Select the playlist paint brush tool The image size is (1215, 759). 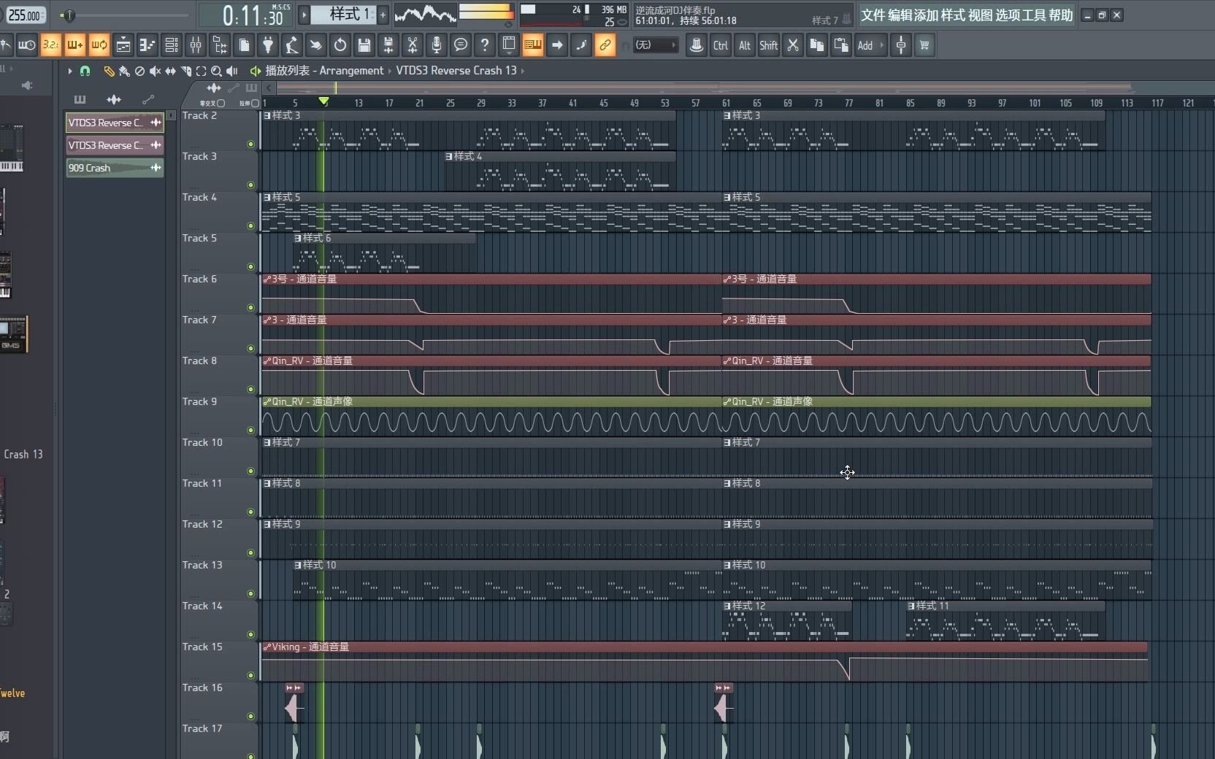tap(124, 71)
